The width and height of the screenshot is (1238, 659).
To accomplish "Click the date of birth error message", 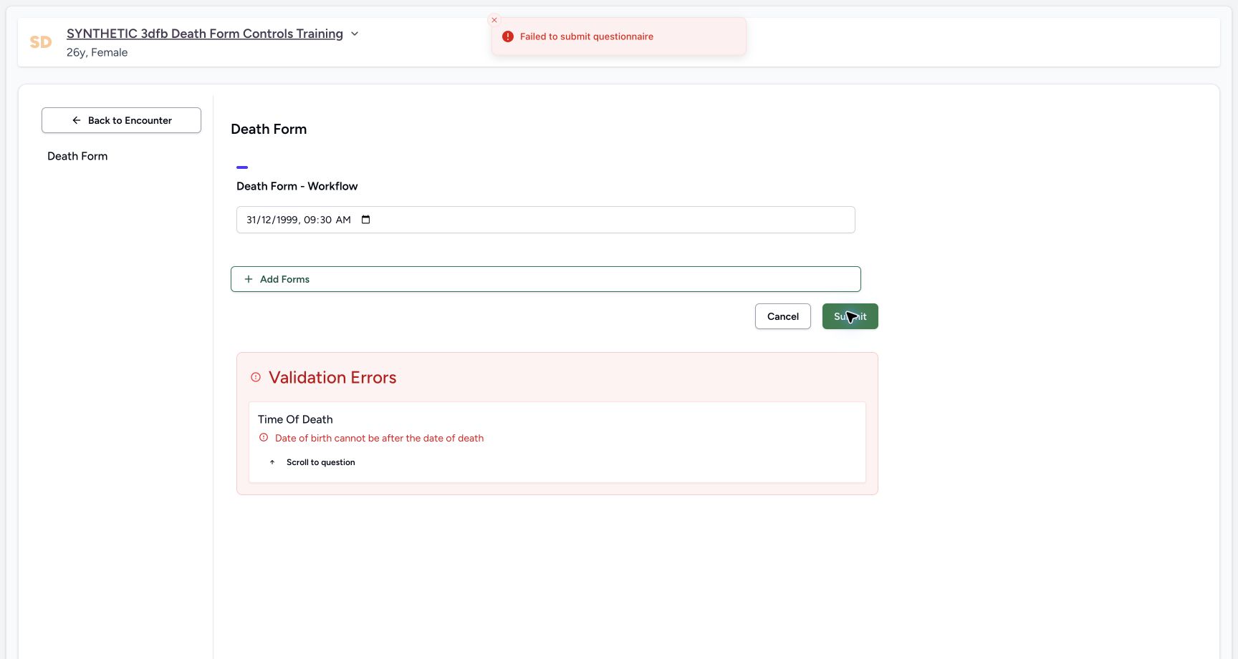I will tap(379, 438).
